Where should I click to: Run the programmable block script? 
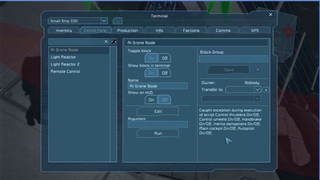(158, 133)
